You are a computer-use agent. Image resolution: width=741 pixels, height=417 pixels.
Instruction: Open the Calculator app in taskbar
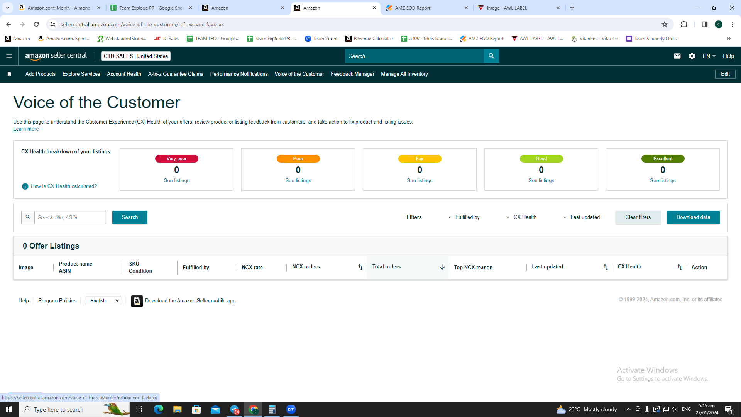click(x=272, y=409)
